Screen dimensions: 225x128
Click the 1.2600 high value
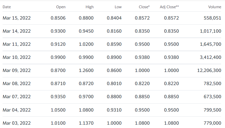[x=86, y=70]
